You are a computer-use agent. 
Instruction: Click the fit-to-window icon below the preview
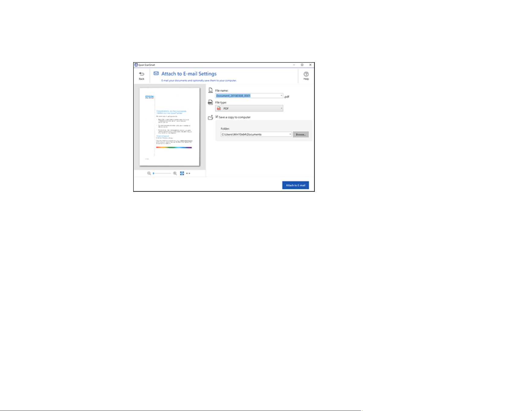click(182, 173)
